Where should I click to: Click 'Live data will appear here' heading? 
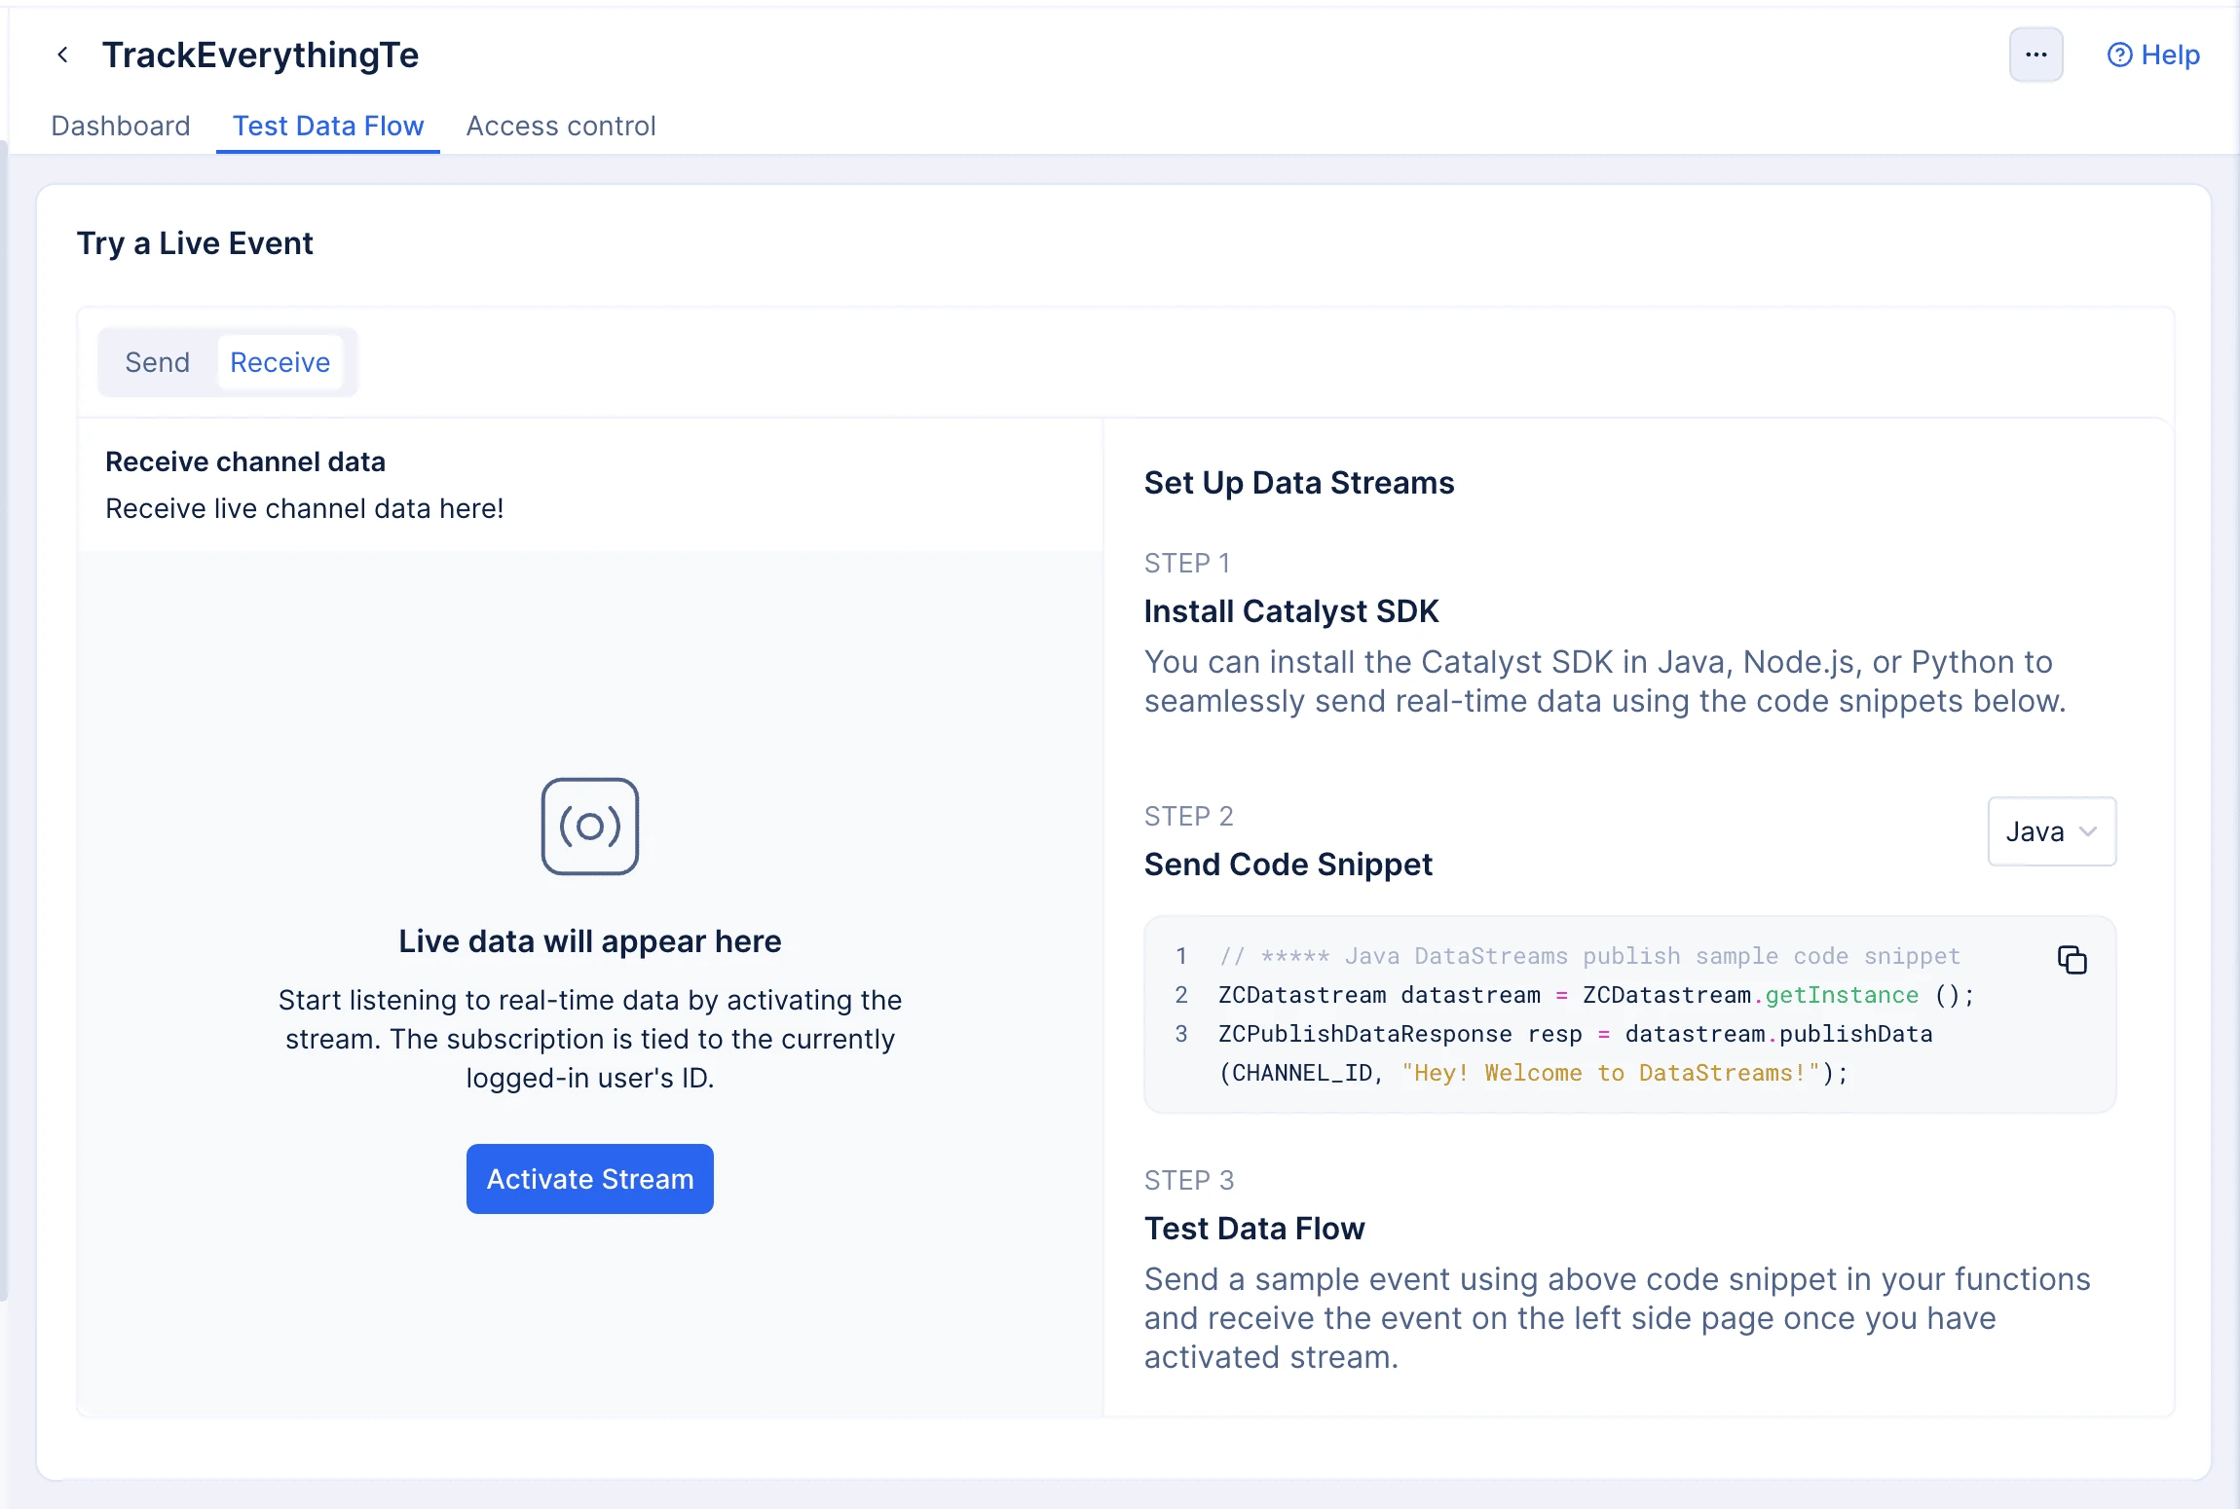click(590, 941)
